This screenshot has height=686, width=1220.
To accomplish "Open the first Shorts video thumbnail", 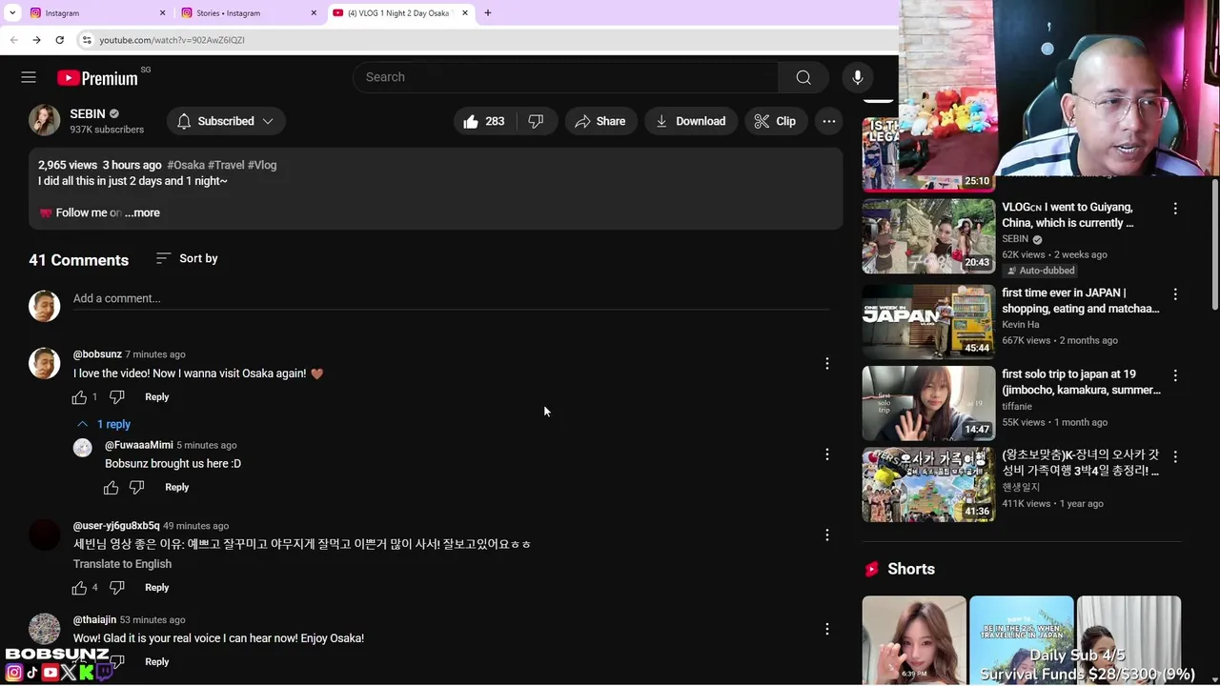I will coord(914,640).
